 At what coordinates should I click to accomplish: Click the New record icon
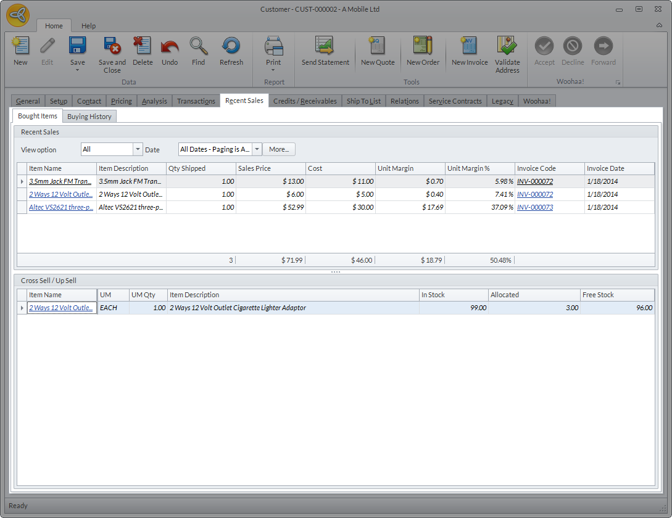(x=20, y=46)
